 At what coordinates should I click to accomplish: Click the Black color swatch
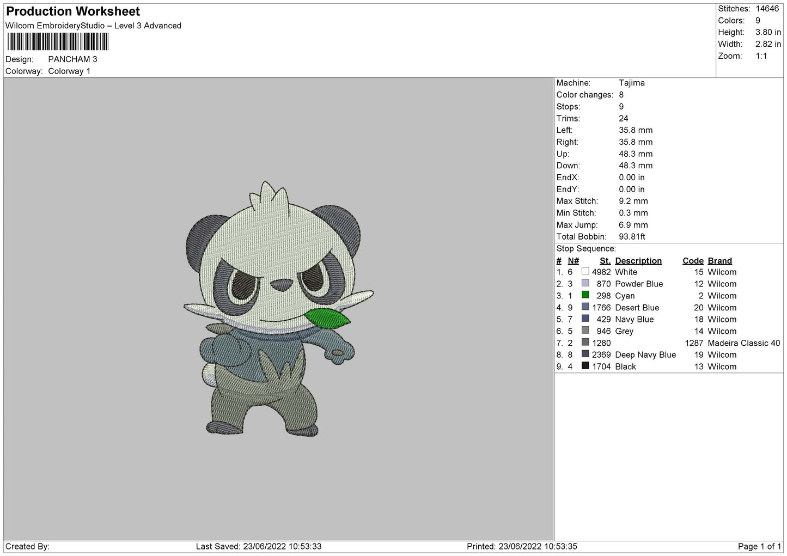[x=585, y=366]
